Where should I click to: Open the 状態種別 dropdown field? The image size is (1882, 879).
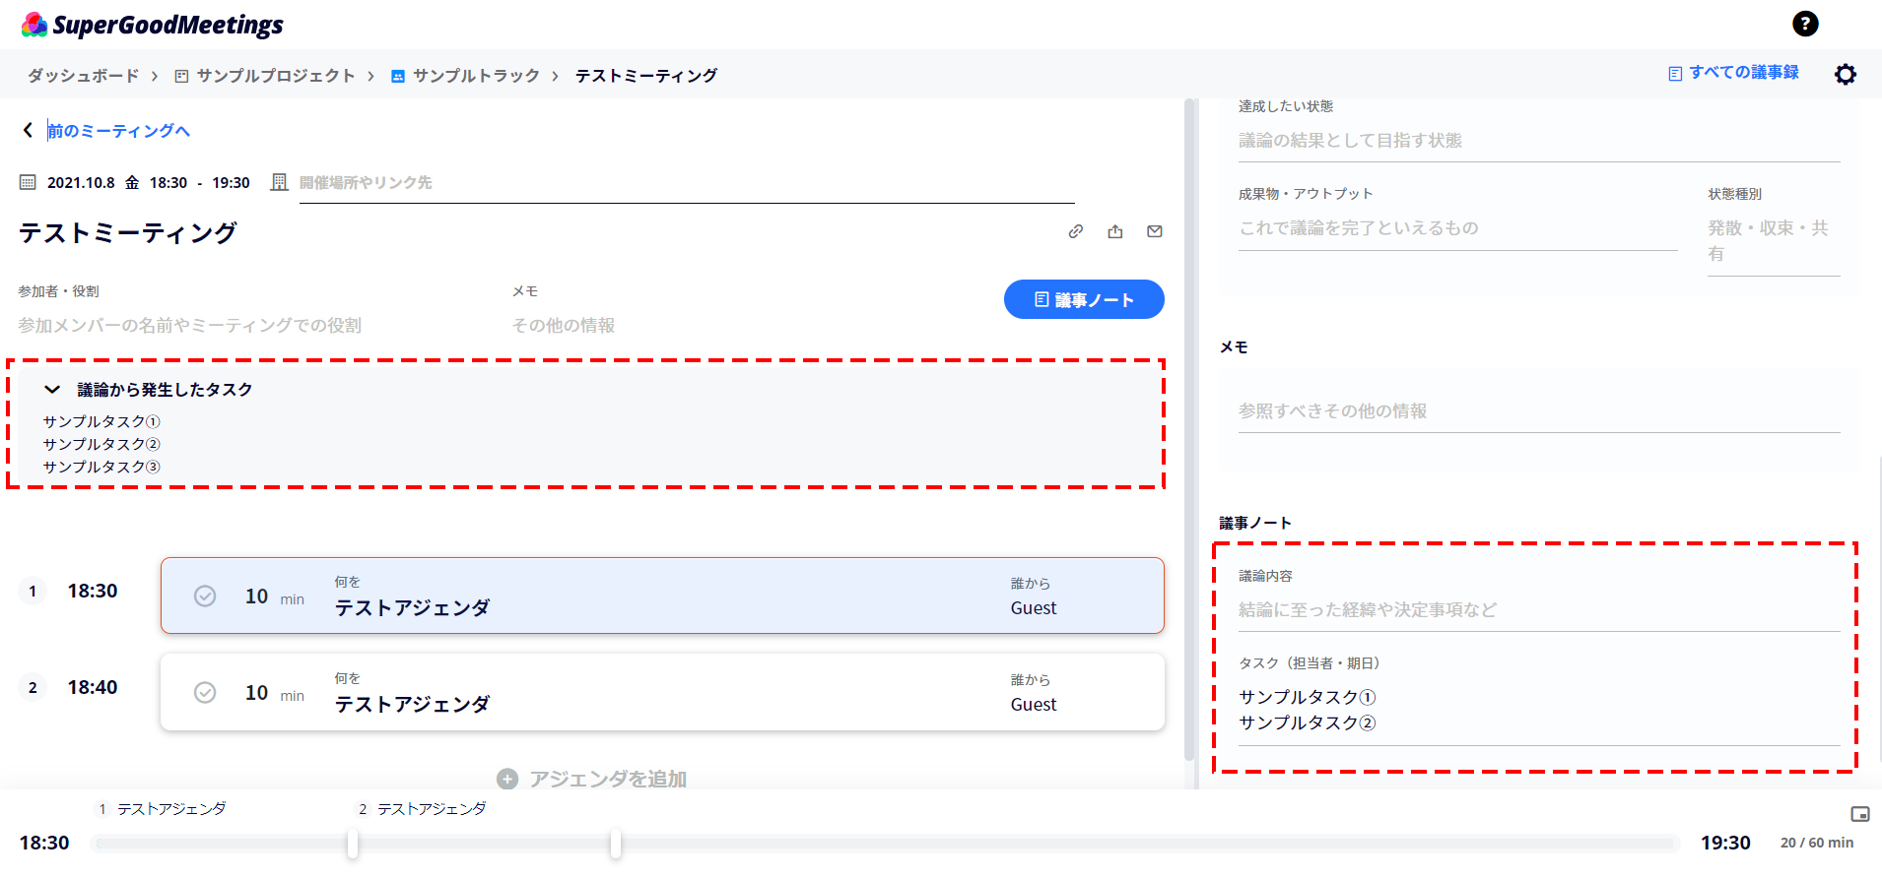click(x=1773, y=240)
